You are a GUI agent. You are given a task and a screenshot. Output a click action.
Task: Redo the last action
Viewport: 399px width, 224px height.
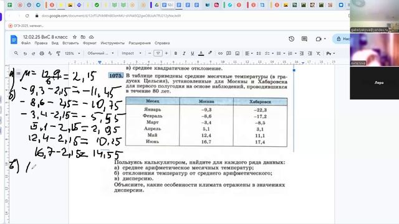[33, 54]
